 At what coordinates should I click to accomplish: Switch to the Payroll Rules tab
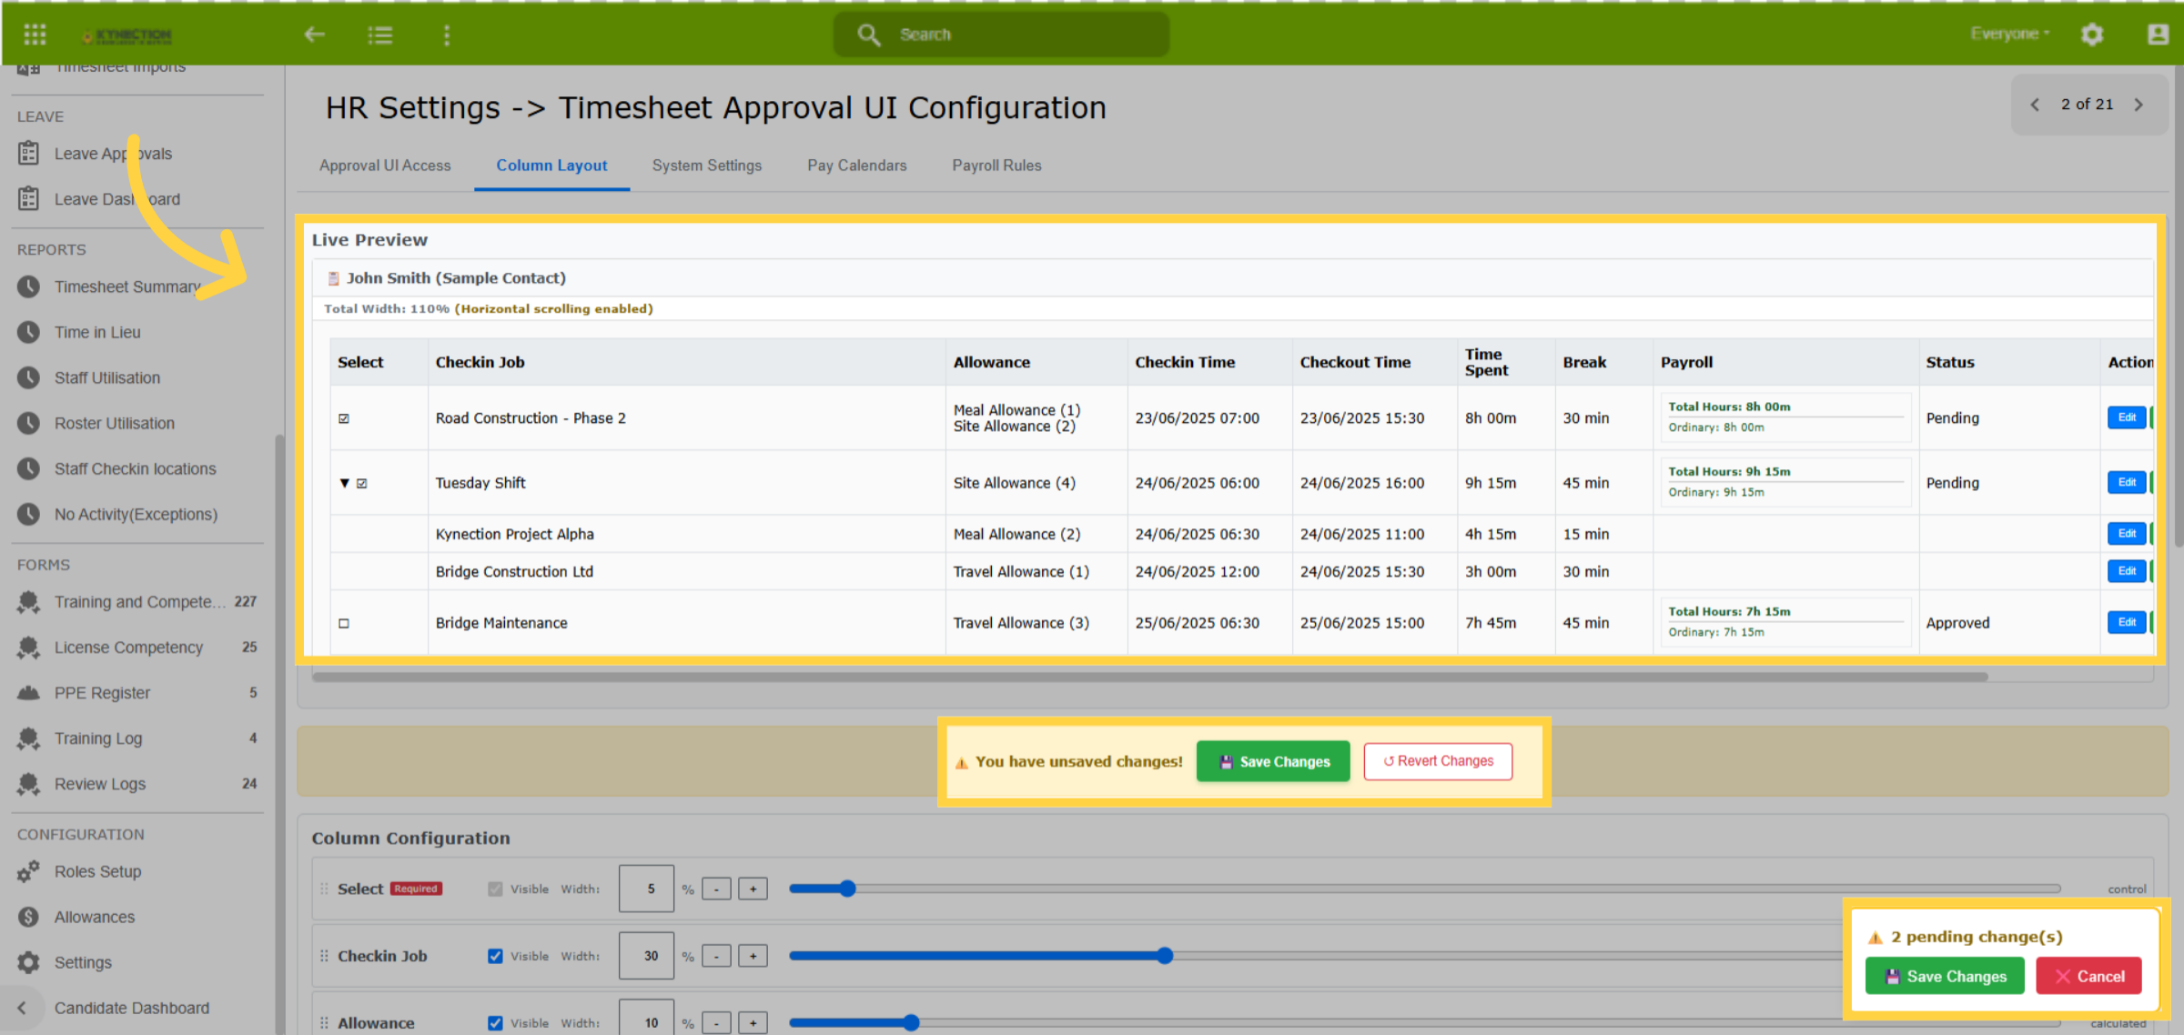(996, 166)
